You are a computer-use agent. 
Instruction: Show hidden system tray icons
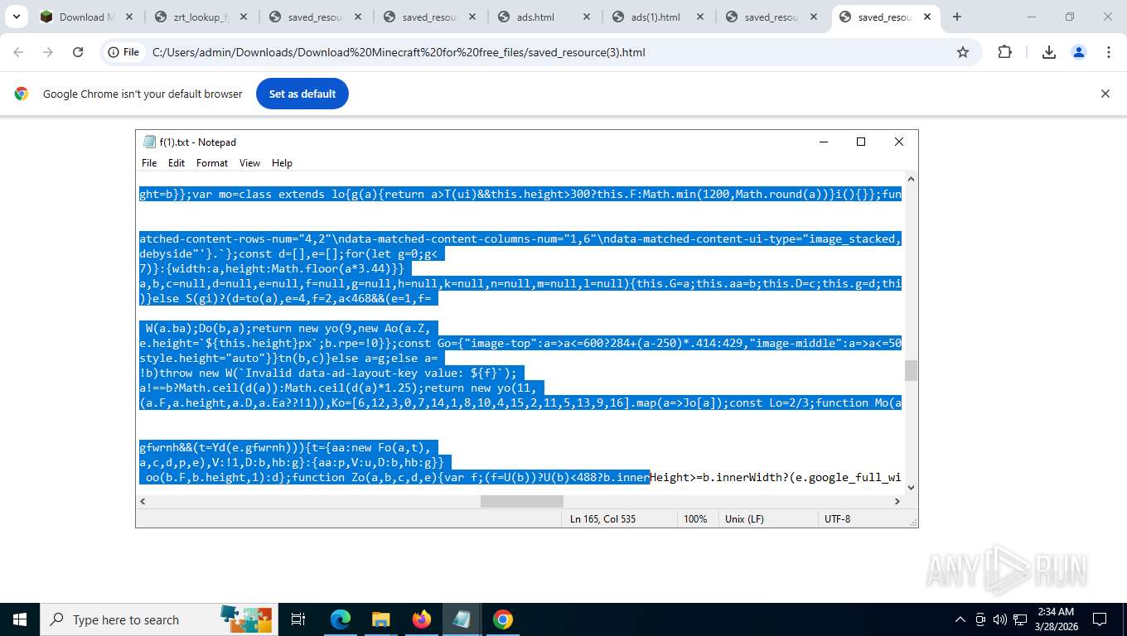pyautogui.click(x=960, y=619)
